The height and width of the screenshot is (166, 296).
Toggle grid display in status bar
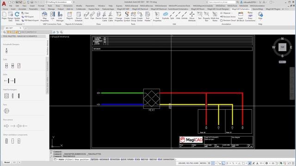tap(209, 163)
